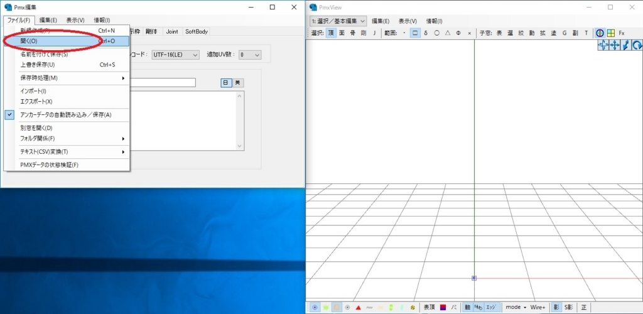Click the Fx toolbar button

[622, 33]
